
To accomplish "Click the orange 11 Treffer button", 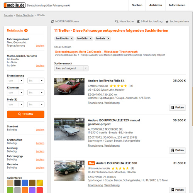I will point(25,114).
